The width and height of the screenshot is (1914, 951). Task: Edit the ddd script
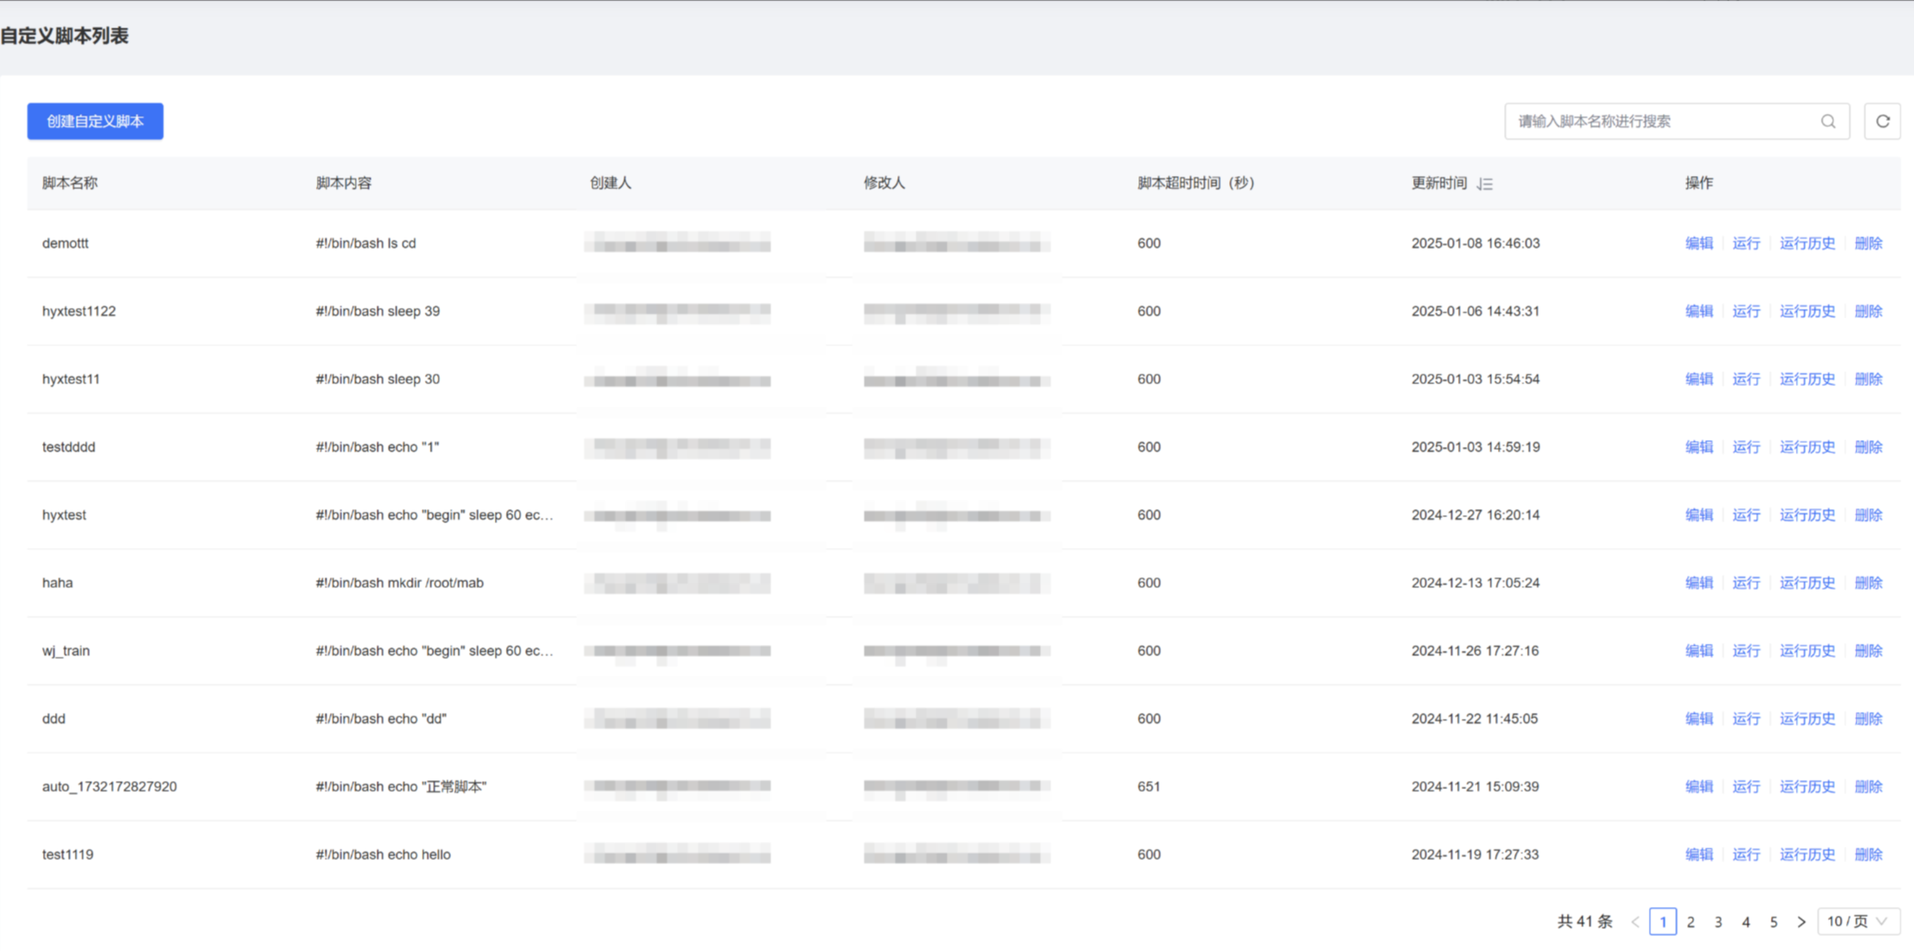[1698, 719]
